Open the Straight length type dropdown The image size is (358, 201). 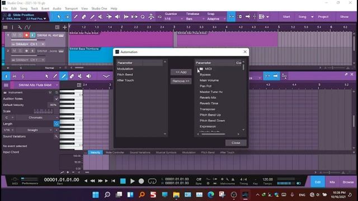tap(34, 130)
